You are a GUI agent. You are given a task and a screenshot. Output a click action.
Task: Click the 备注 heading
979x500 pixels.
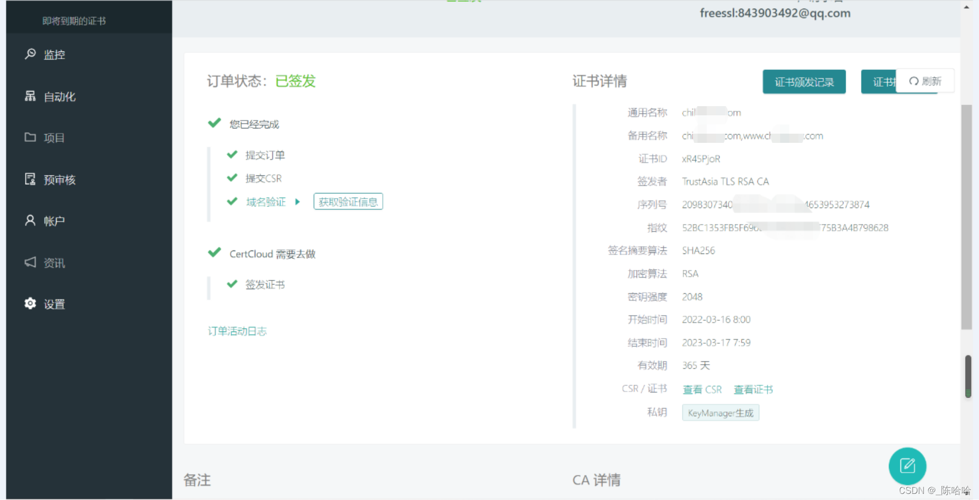197,480
